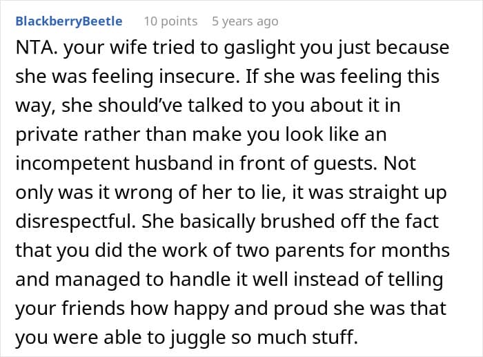Screen dimensions: 483x357
Task: Click the '10 points' score label
Action: point(170,21)
